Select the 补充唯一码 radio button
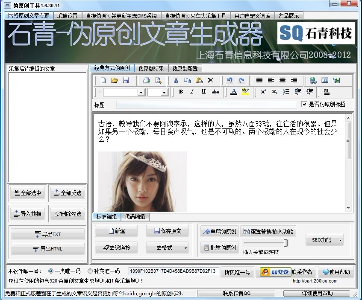The height and width of the screenshot is (300, 362). pos(90,271)
